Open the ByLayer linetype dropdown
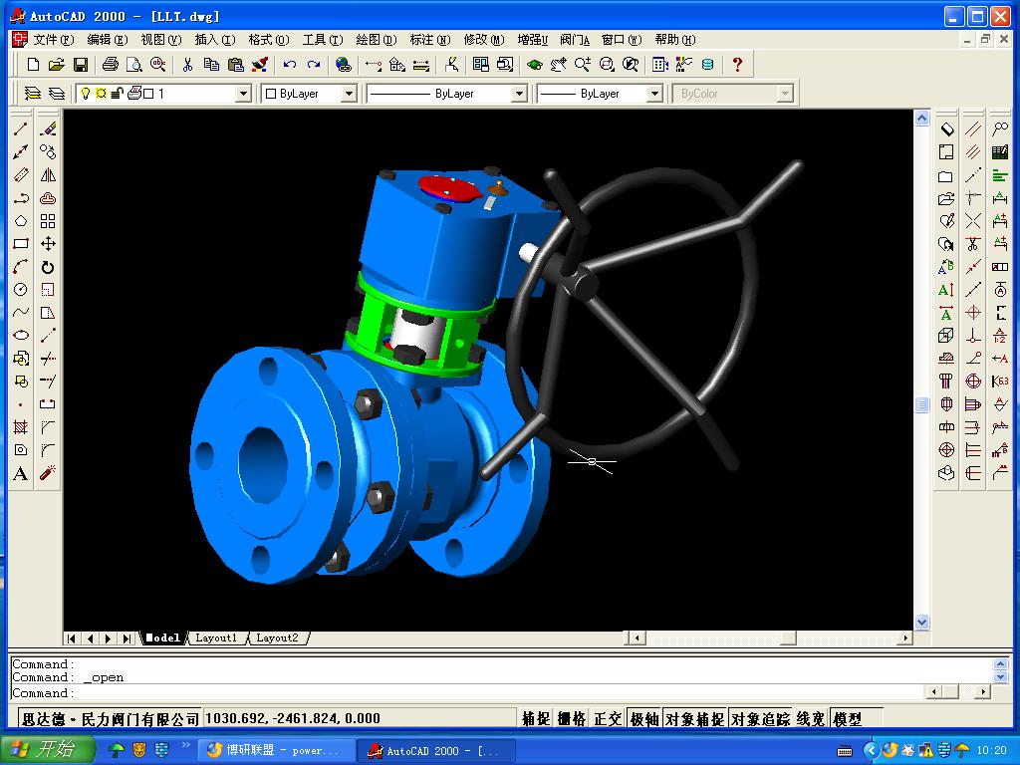Image resolution: width=1020 pixels, height=765 pixels. [x=519, y=94]
